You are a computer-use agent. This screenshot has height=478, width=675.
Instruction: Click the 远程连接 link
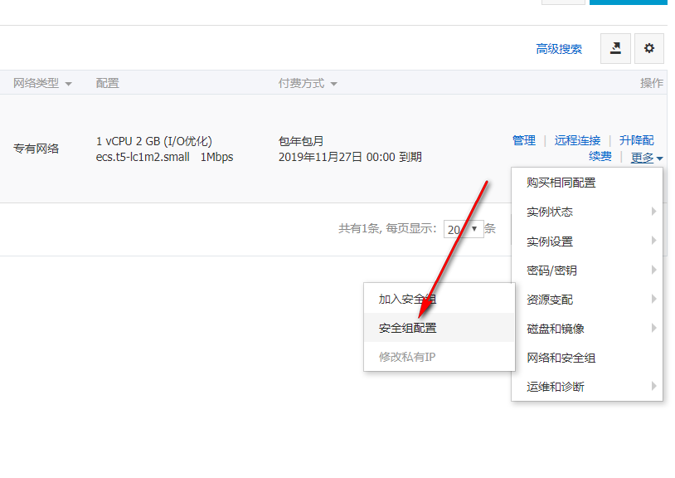tap(577, 140)
